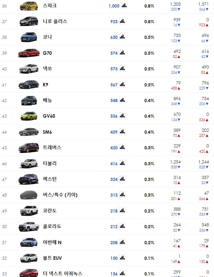Click the sales figure 416 for 티볼리
Viewport: 214px width, 277px height.
(x=114, y=164)
